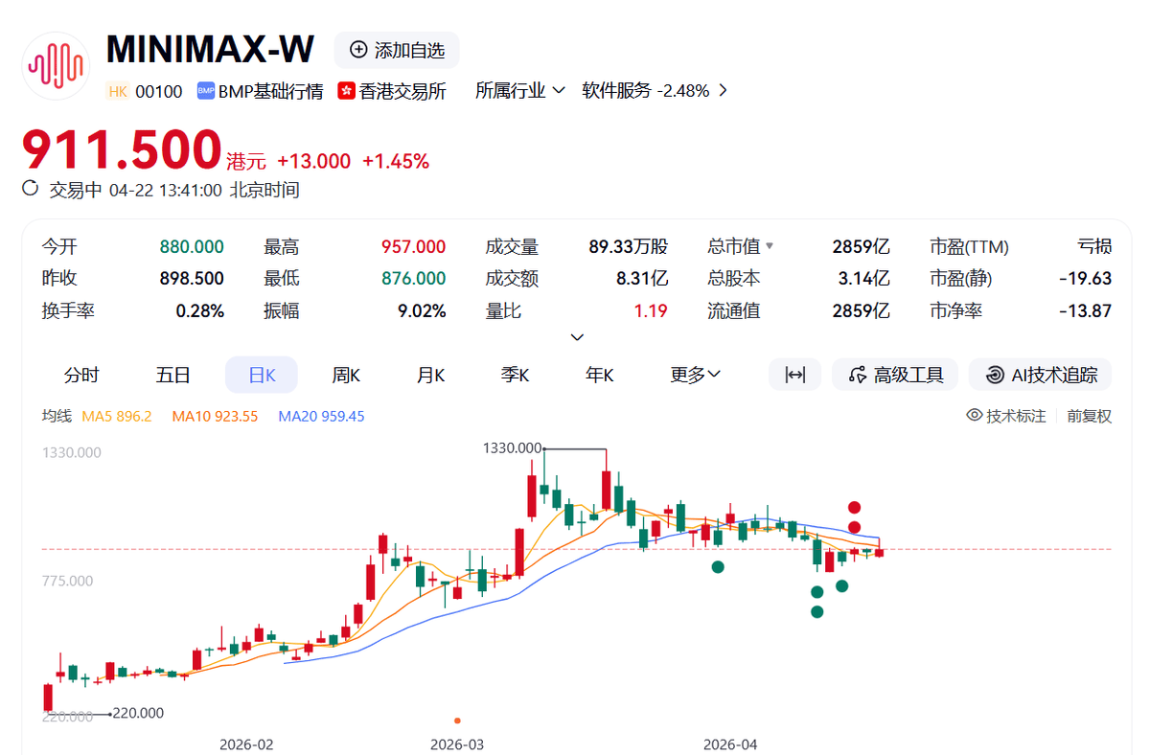Viewport: 1150px width, 755px height.
Task: Switch to the 五日 chart tab
Action: (x=173, y=376)
